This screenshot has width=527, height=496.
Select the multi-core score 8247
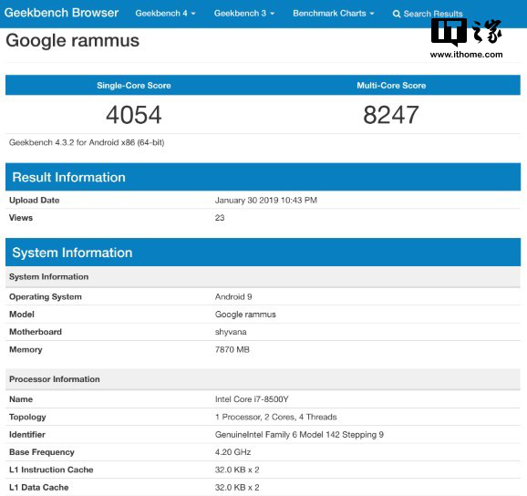[391, 115]
